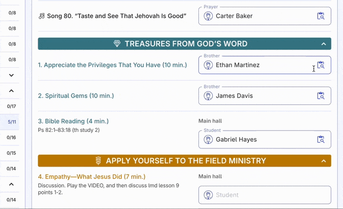Screen dimensions: 343x209
Task: Open person picker icon for Carter Baker prayer
Action: [x=321, y=16]
